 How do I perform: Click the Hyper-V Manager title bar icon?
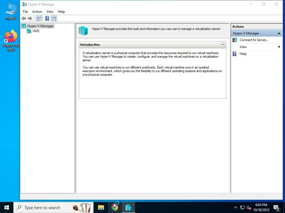pyautogui.click(x=24, y=4)
